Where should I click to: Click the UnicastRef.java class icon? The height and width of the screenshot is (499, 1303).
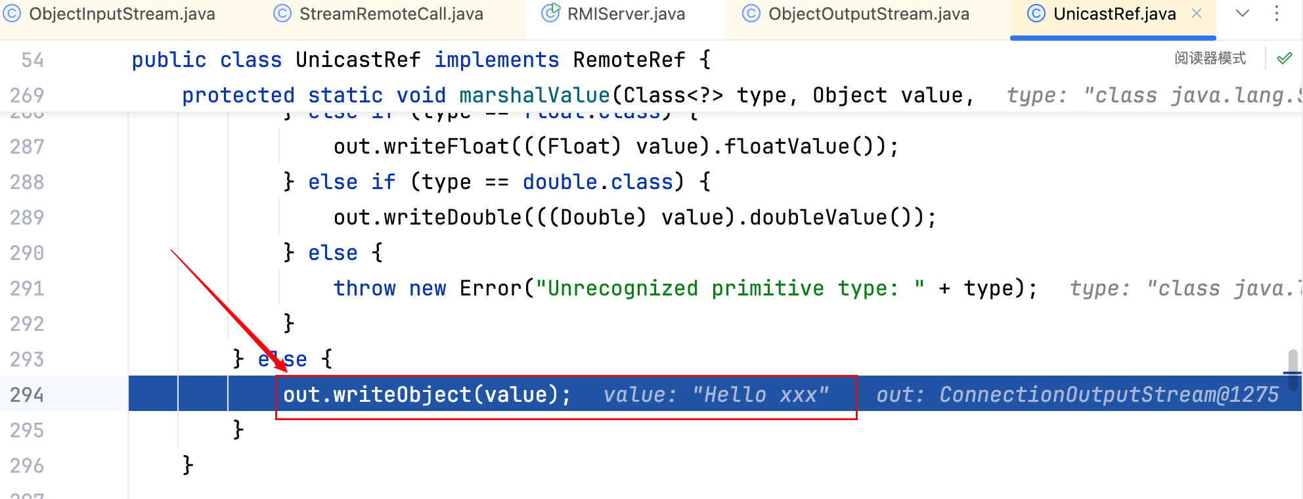tap(1036, 14)
